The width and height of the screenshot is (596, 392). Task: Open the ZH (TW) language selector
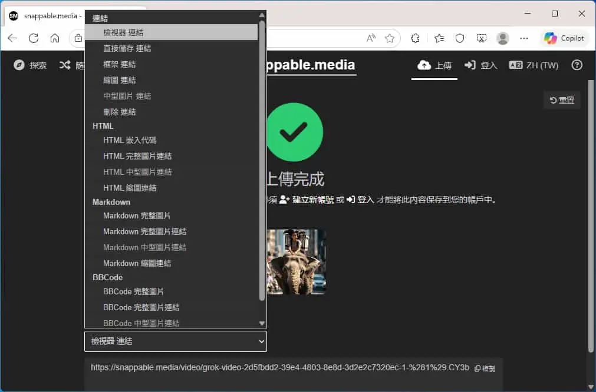534,65
